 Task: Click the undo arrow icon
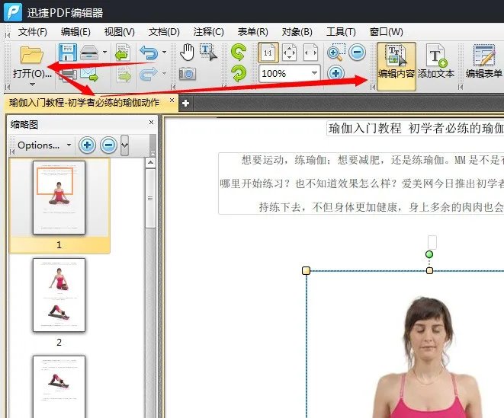[x=149, y=53]
